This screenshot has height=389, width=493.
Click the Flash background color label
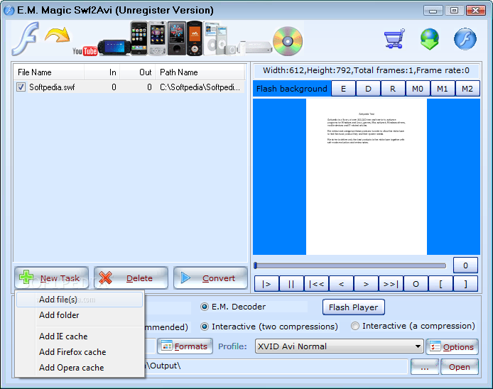pyautogui.click(x=292, y=89)
